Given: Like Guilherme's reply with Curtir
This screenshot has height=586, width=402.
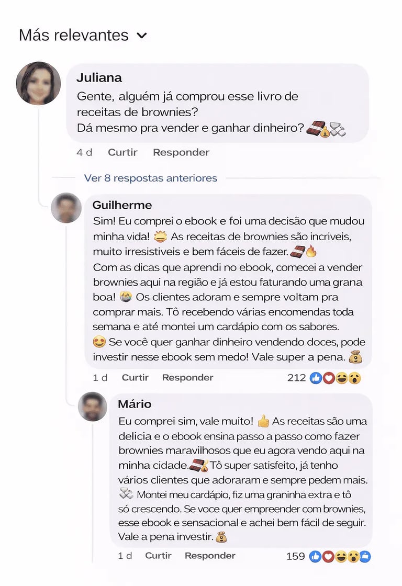Looking at the screenshot, I should [x=135, y=377].
